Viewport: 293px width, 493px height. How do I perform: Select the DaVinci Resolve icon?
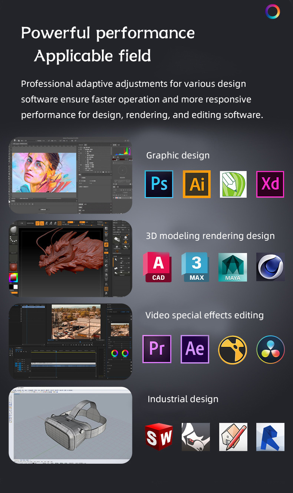270,350
